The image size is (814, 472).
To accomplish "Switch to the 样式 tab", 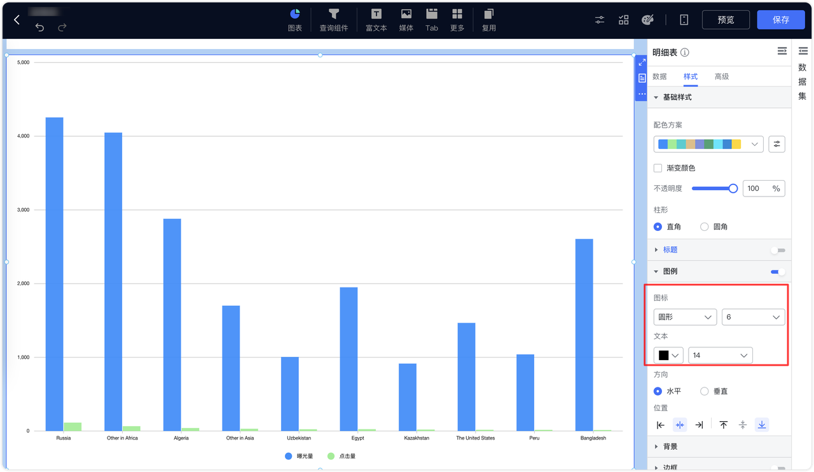I will (691, 76).
